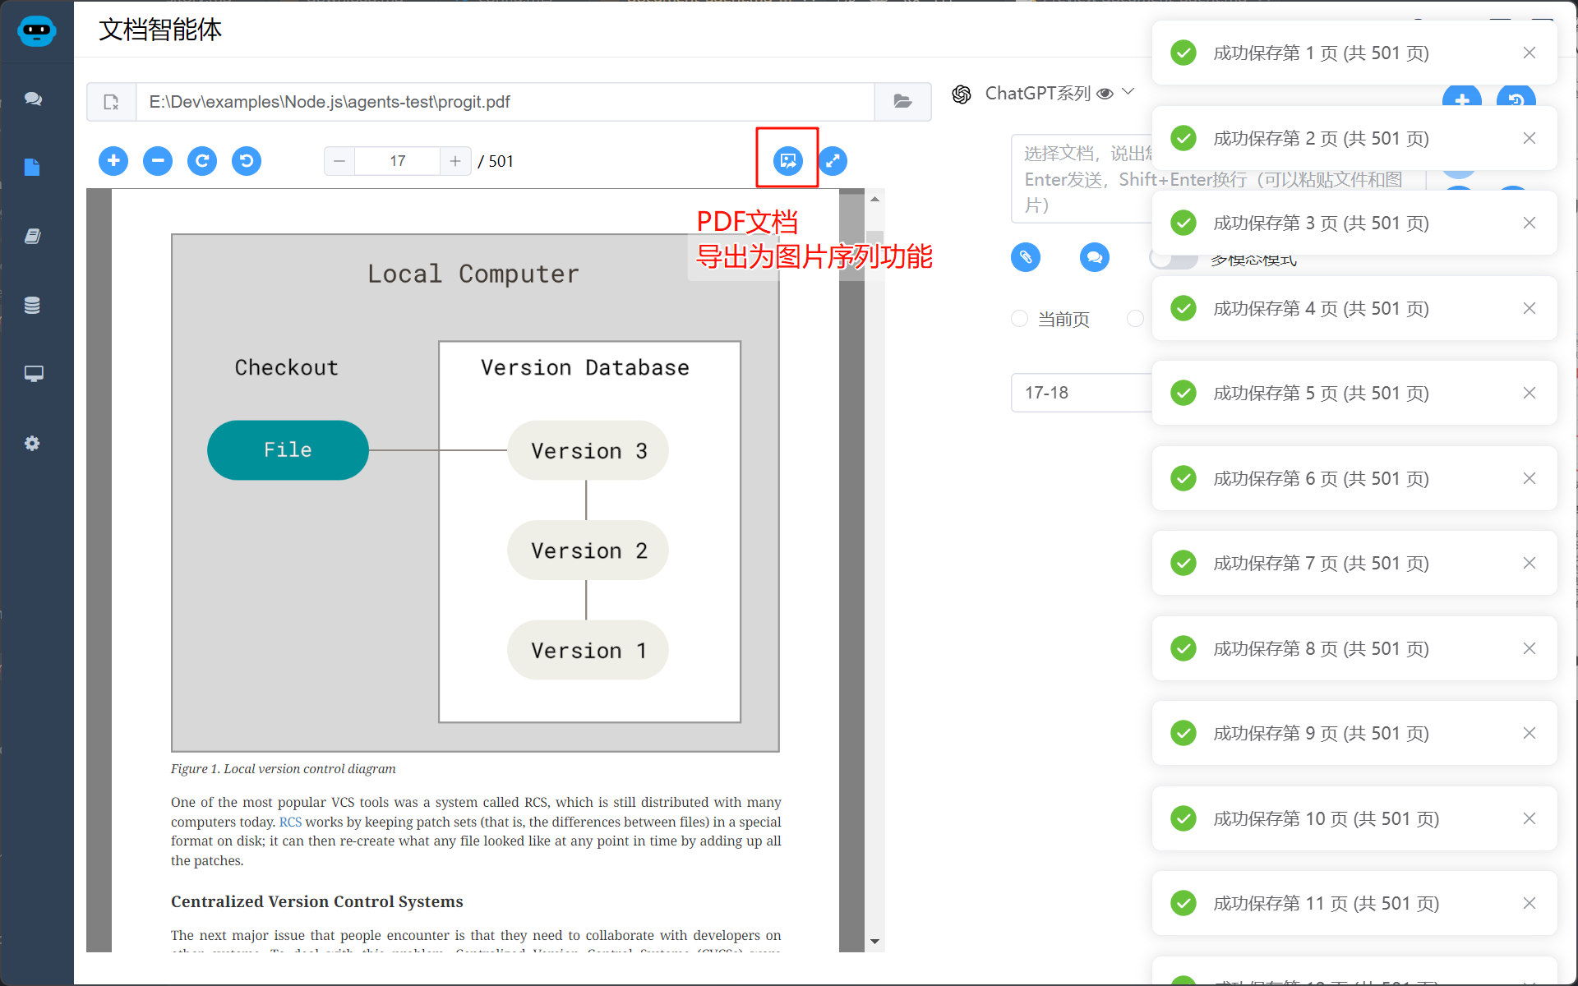
Task: Open settings gear in the left sidebar
Action: 32,443
